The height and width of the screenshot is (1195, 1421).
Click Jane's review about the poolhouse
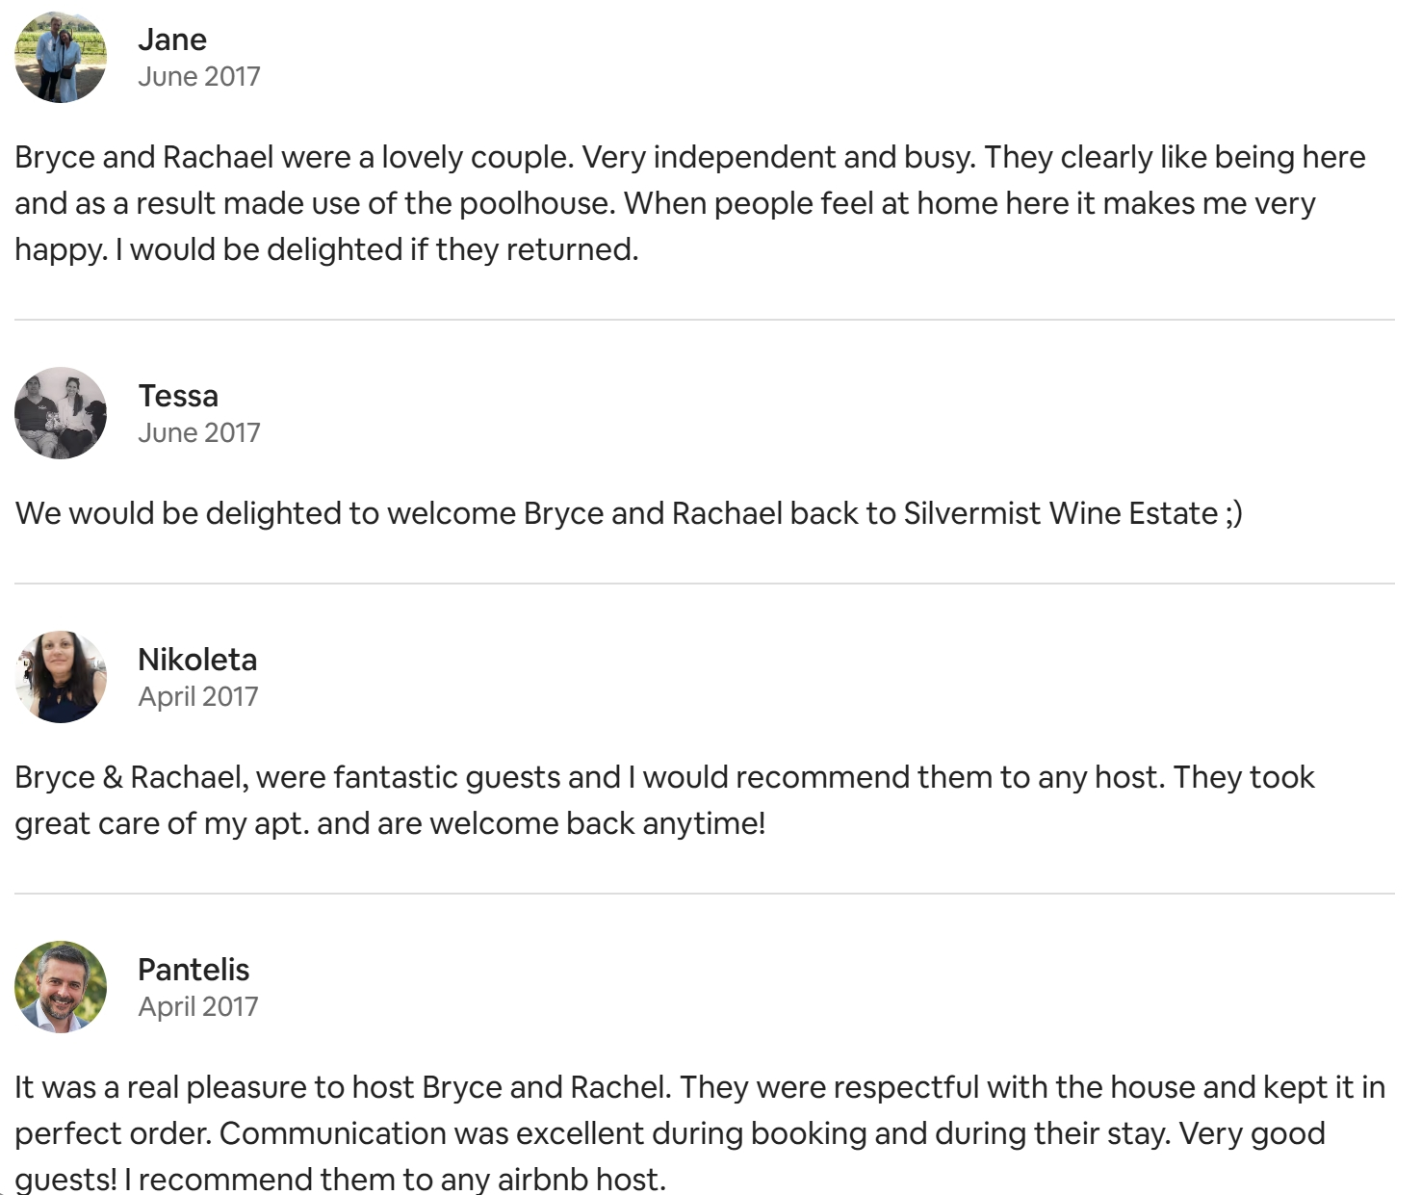(x=674, y=203)
